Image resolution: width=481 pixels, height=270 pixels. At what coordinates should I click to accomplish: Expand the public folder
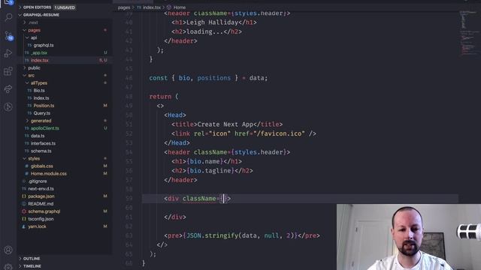click(25, 68)
